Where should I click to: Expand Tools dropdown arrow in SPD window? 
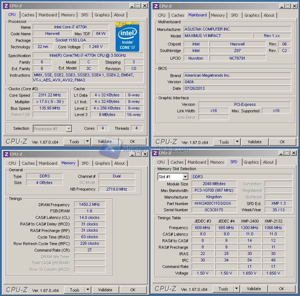tap(236, 289)
